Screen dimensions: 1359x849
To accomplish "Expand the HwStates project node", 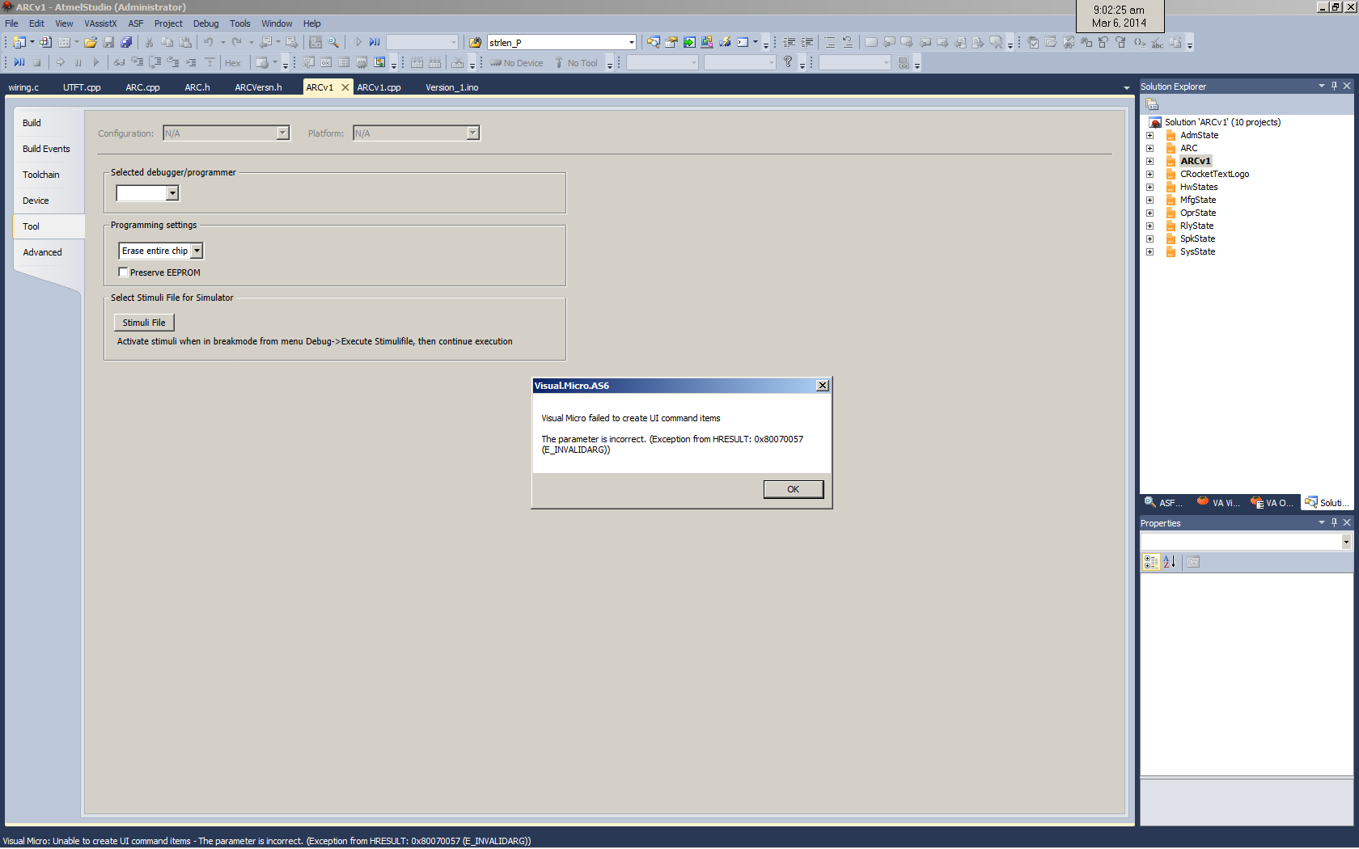I will (1149, 187).
